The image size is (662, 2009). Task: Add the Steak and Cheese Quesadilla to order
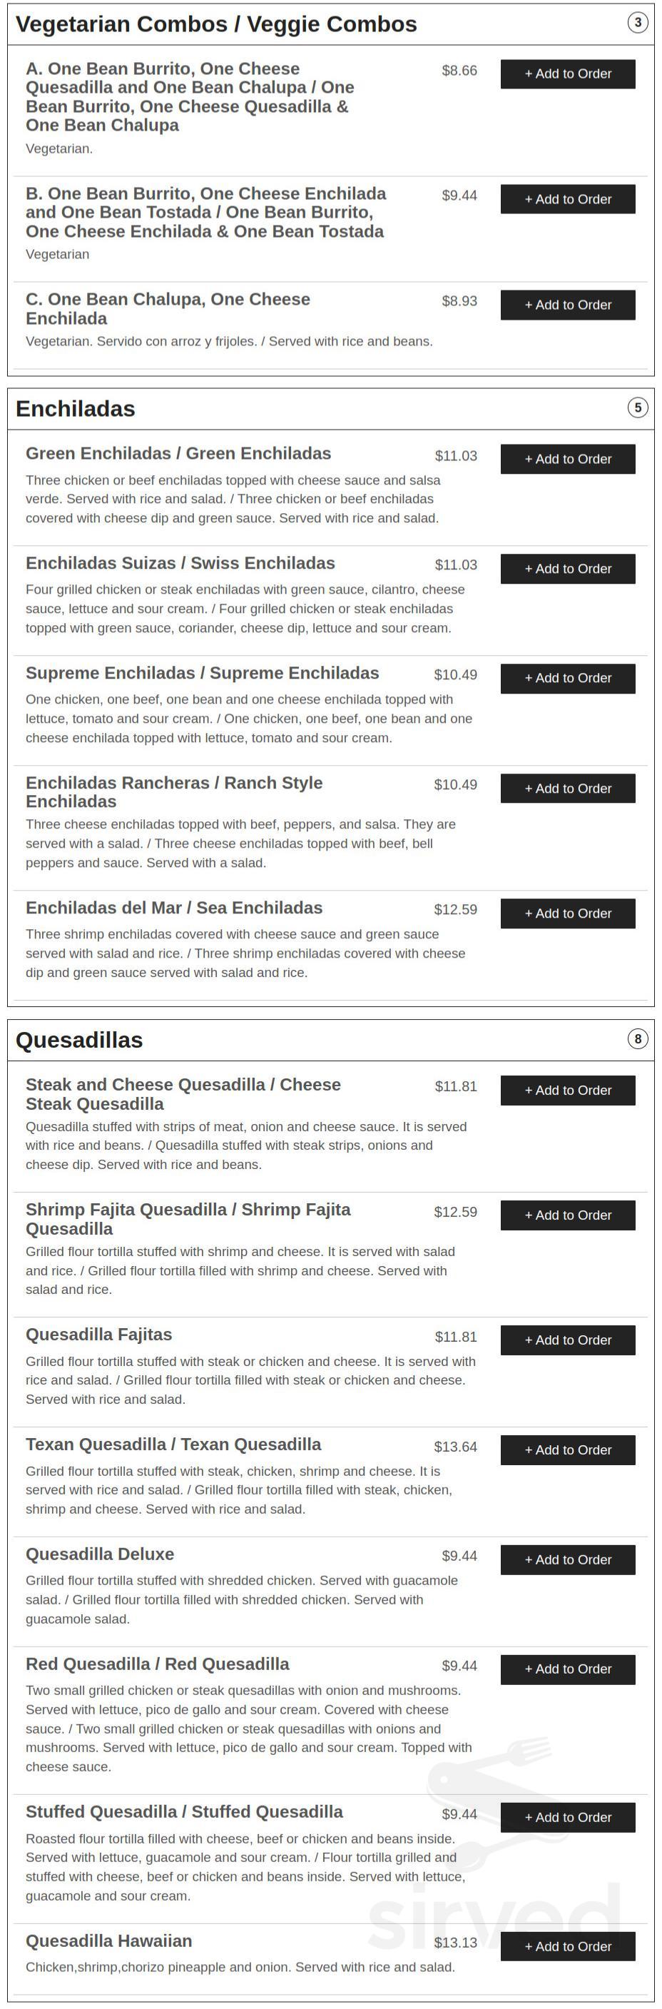coord(567,1090)
